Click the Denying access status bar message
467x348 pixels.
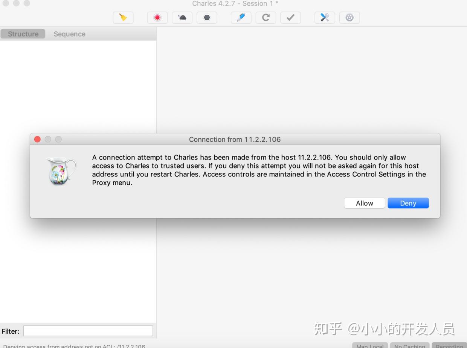coord(74,346)
